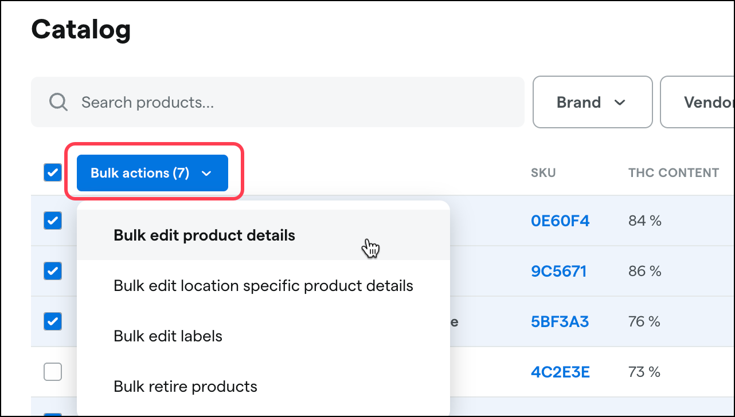Click the 5BF3A3 SKU link

560,322
